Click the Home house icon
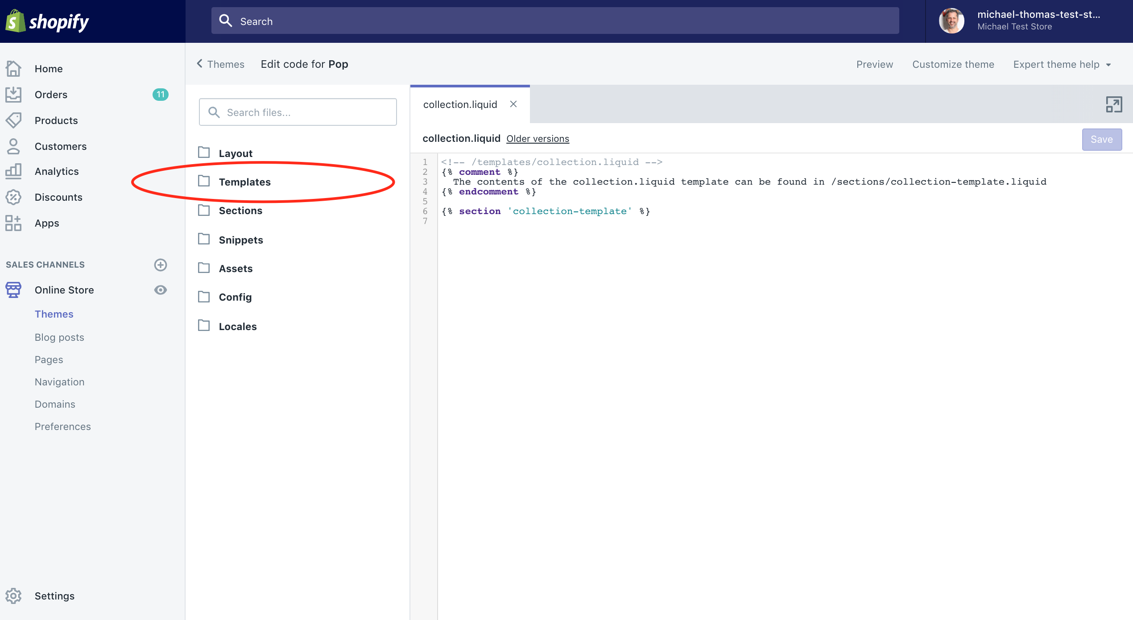The image size is (1133, 620). (13, 69)
